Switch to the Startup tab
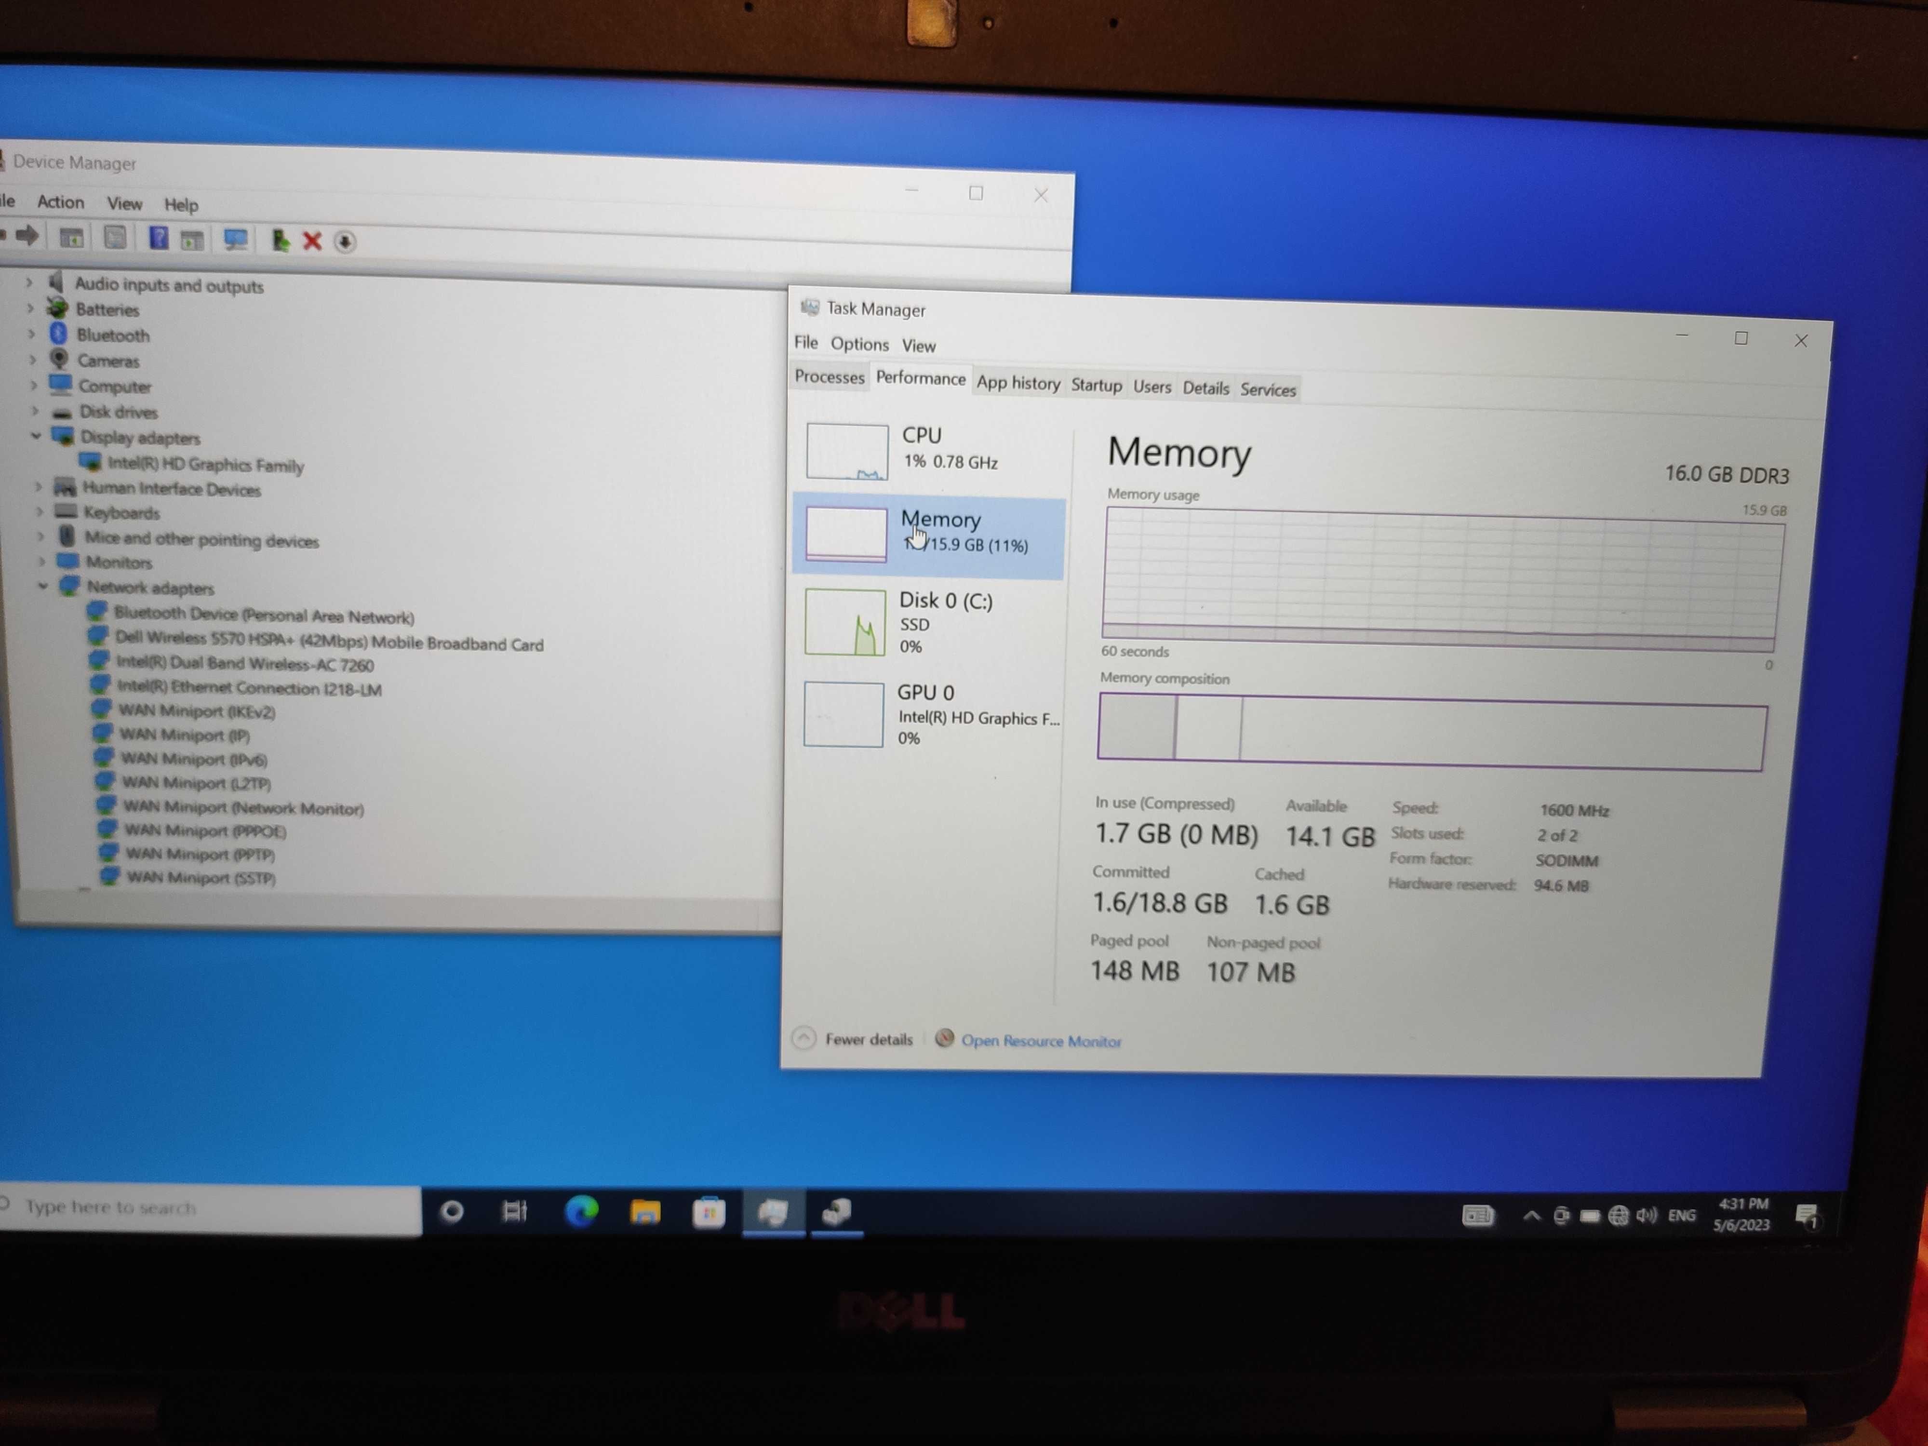This screenshot has height=1446, width=1928. pos(1097,385)
